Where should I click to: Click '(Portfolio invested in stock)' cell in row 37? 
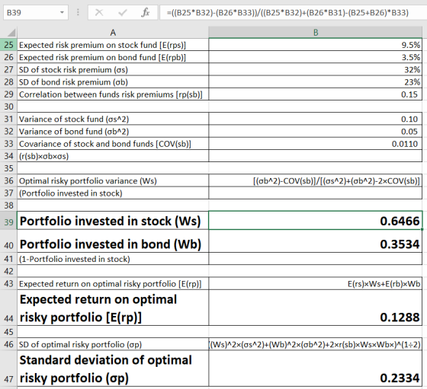coord(113,193)
